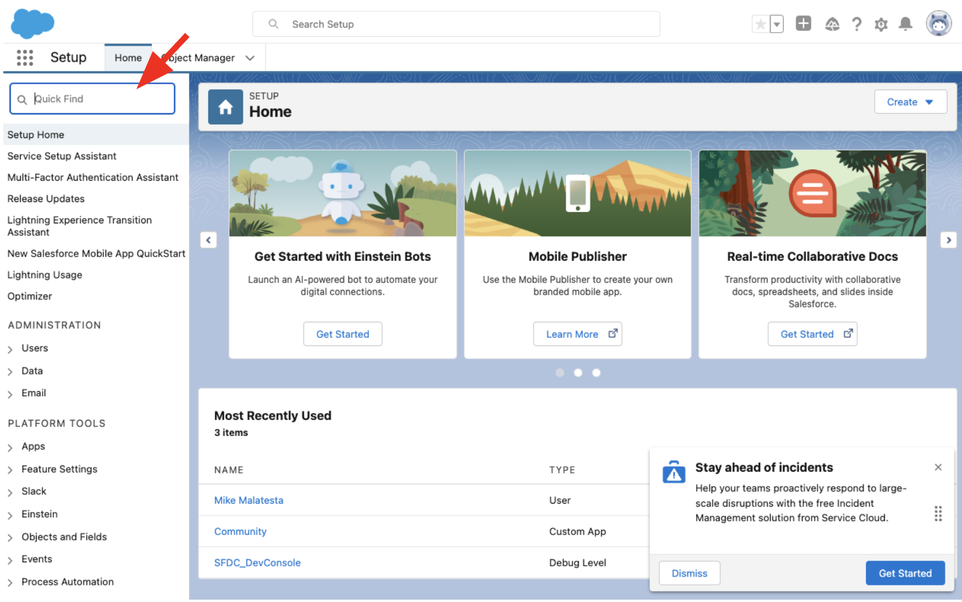The height and width of the screenshot is (602, 962).
Task: Open the Setup gear icon
Action: coord(881,24)
